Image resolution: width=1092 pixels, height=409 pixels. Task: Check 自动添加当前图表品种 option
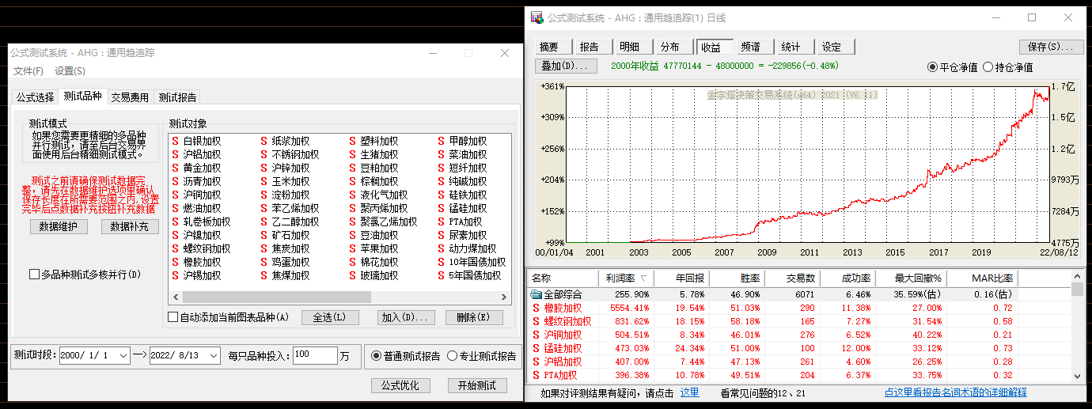[173, 317]
